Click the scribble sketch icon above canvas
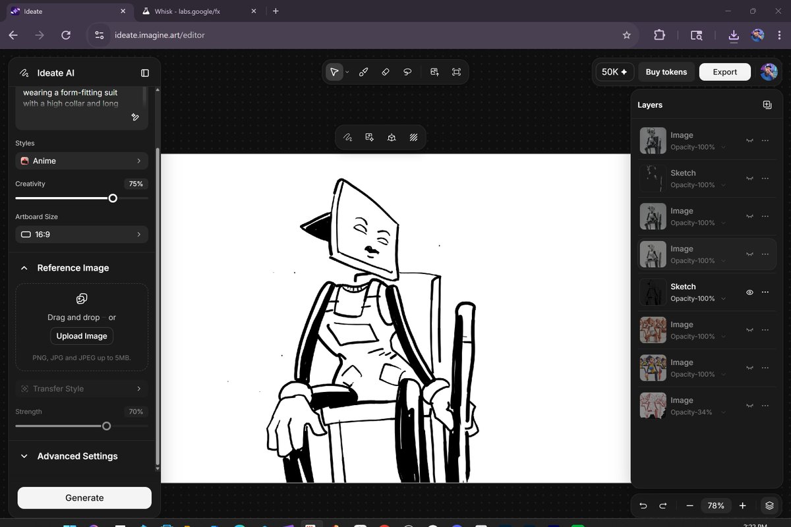This screenshot has height=527, width=791. pos(347,138)
